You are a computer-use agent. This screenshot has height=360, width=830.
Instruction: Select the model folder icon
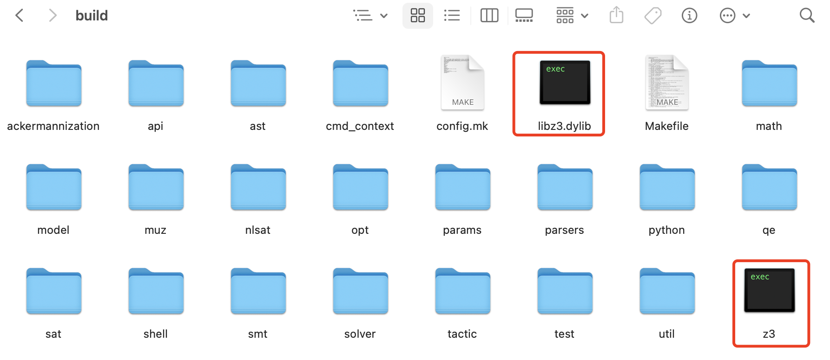click(x=53, y=187)
